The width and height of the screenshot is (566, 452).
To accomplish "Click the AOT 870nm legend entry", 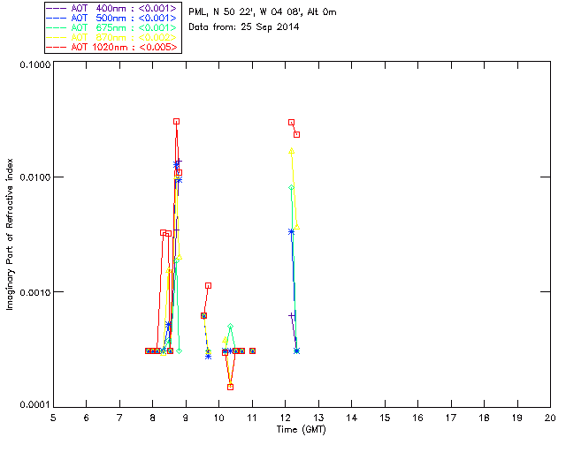I will click(x=112, y=37).
